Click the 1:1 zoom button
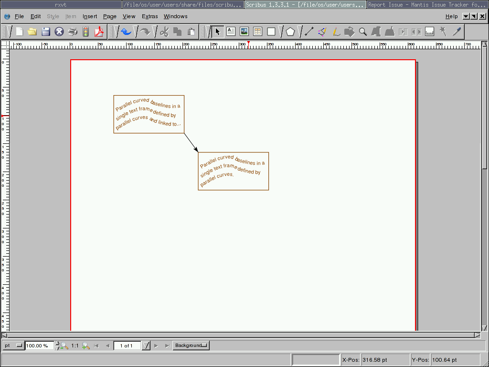This screenshot has height=367, width=489. tap(75, 345)
